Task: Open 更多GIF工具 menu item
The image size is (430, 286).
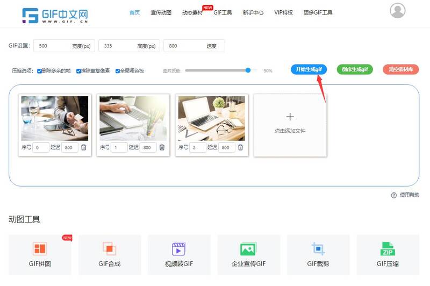Action: click(x=318, y=12)
